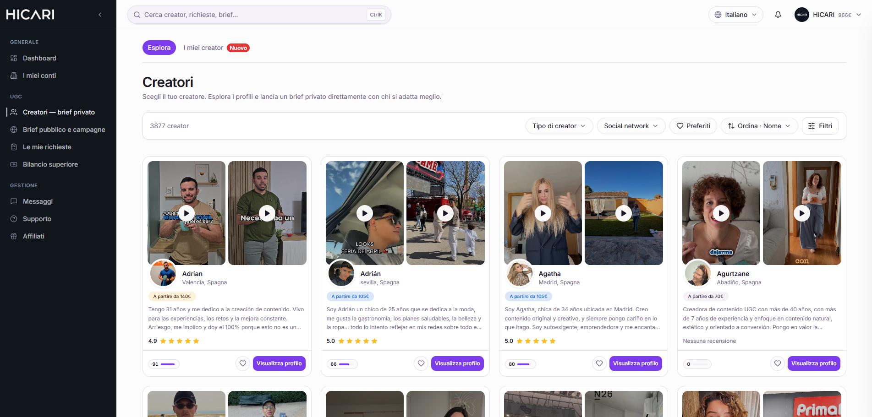Open the Filtri filters button
Viewport: 872px width, 417px height.
pyautogui.click(x=820, y=126)
